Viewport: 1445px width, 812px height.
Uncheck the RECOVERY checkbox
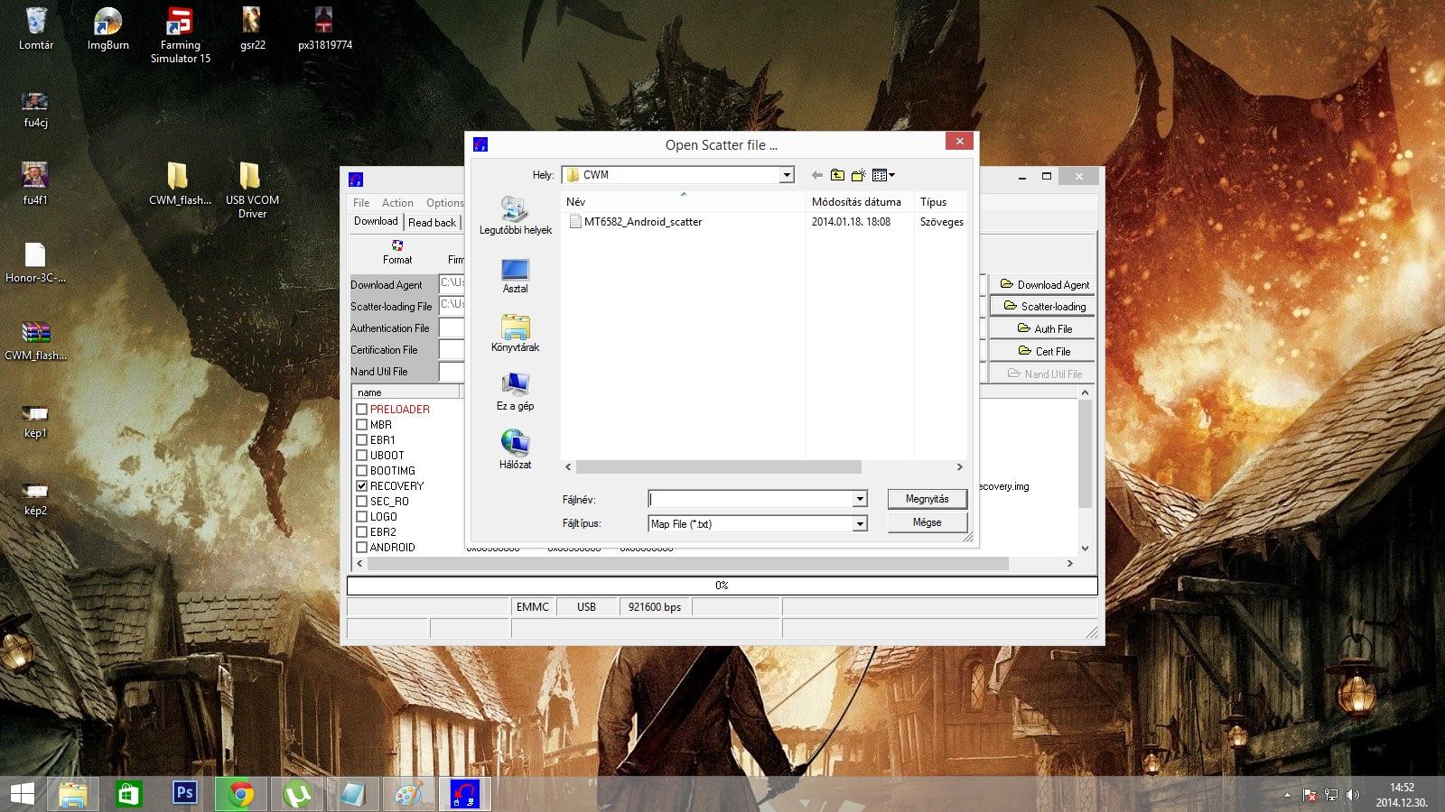361,486
